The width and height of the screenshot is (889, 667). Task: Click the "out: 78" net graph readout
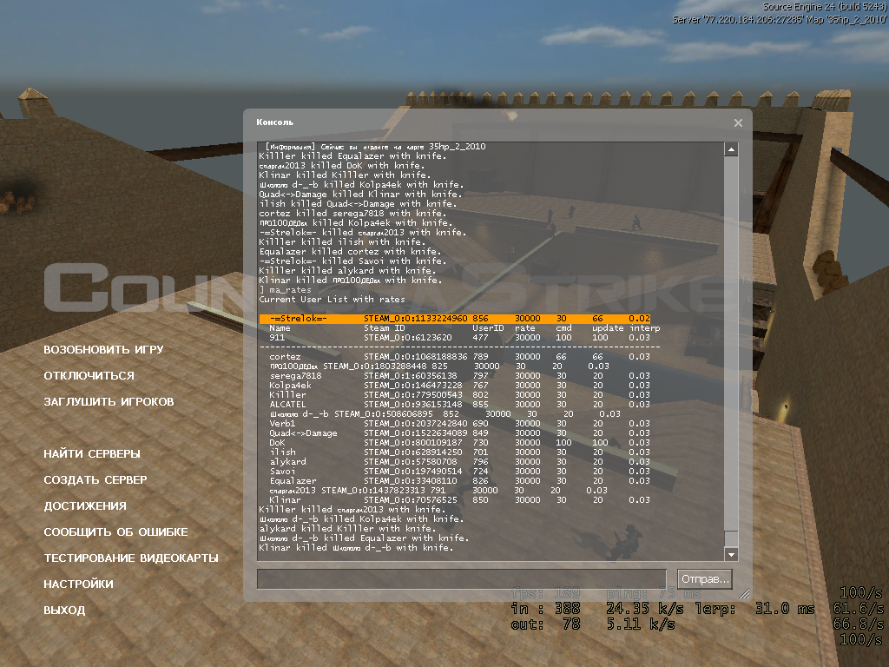[x=545, y=624]
